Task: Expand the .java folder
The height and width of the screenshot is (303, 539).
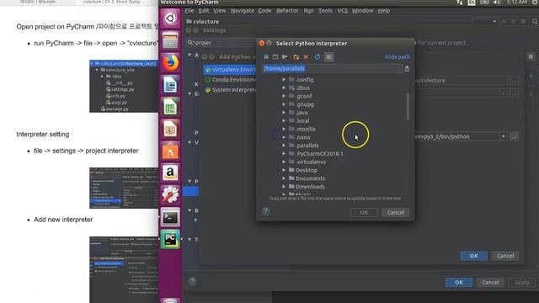Action: [284, 112]
